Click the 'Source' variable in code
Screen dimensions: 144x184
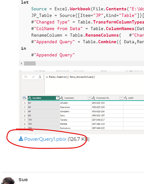[39, 9]
